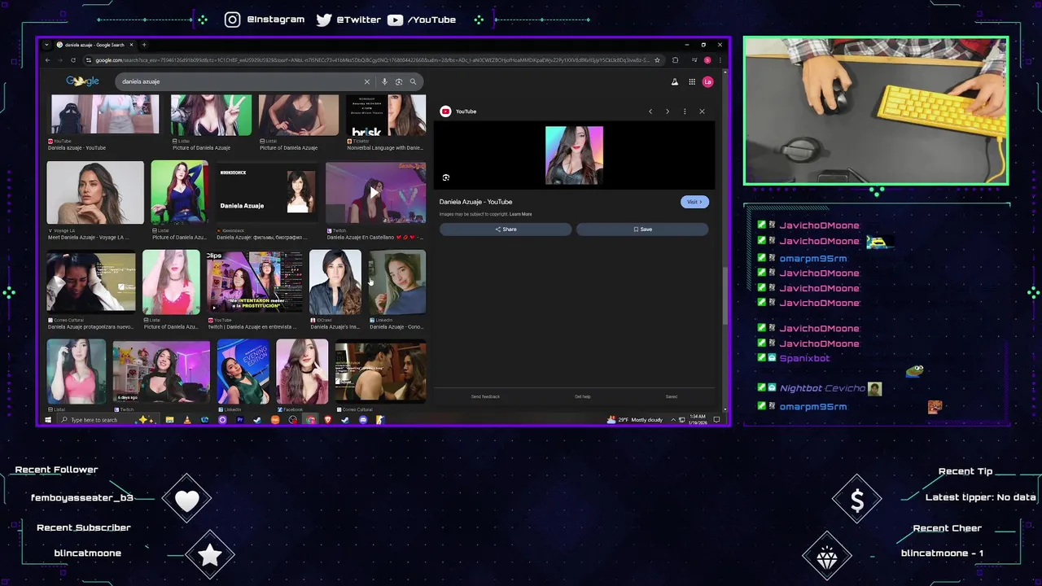This screenshot has height=586, width=1042.
Task: Open Brave browser from the taskbar
Action: click(328, 420)
